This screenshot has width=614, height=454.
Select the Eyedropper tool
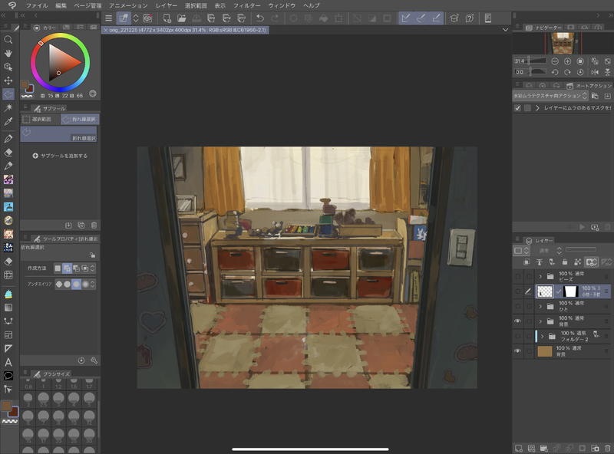(x=8, y=121)
